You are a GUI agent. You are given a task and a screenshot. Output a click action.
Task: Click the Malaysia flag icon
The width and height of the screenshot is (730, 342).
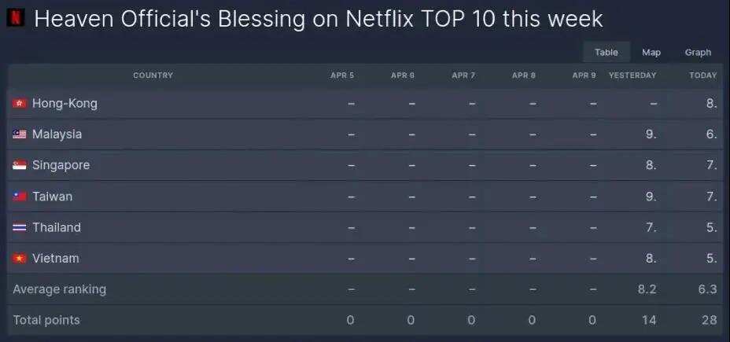pyautogui.click(x=20, y=134)
